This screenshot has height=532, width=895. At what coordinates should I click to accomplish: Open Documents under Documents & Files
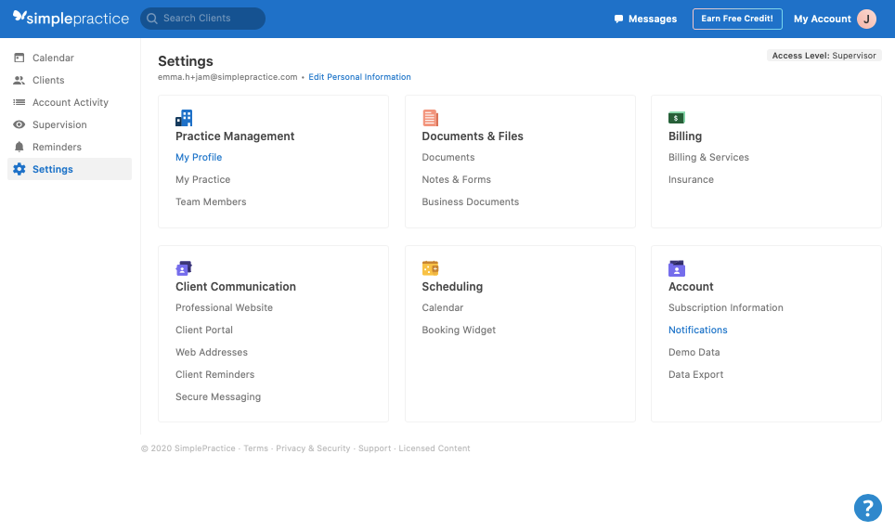tap(448, 157)
